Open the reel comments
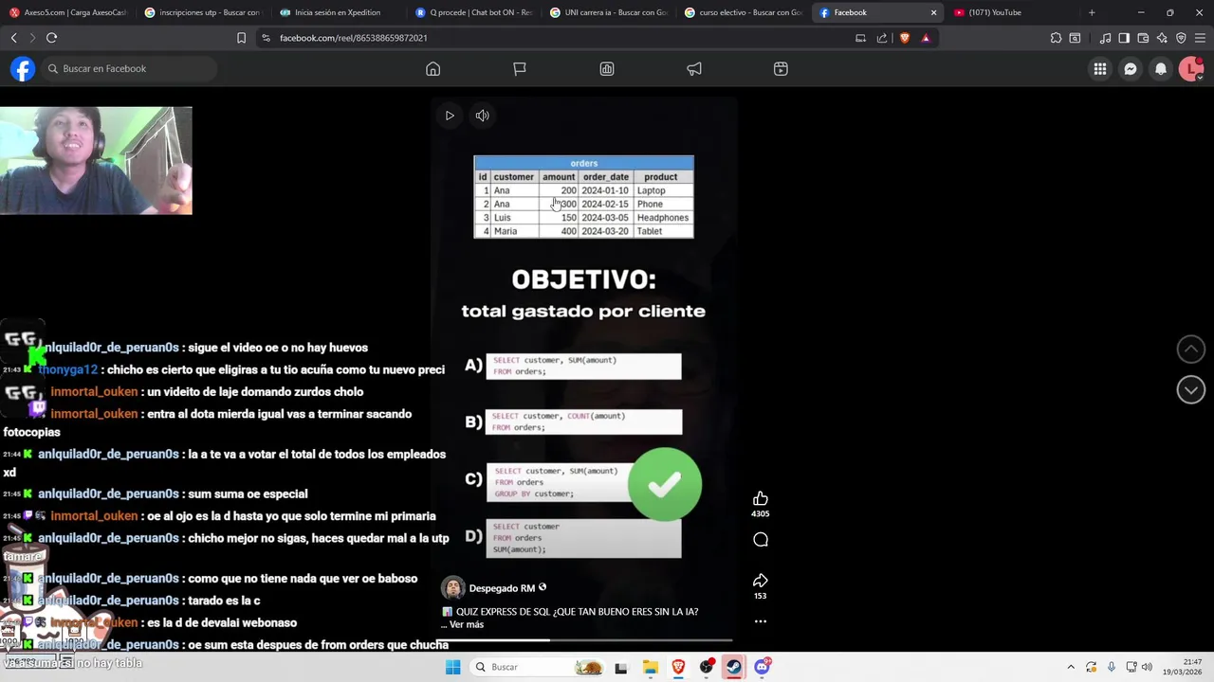The width and height of the screenshot is (1214, 682). point(760,540)
